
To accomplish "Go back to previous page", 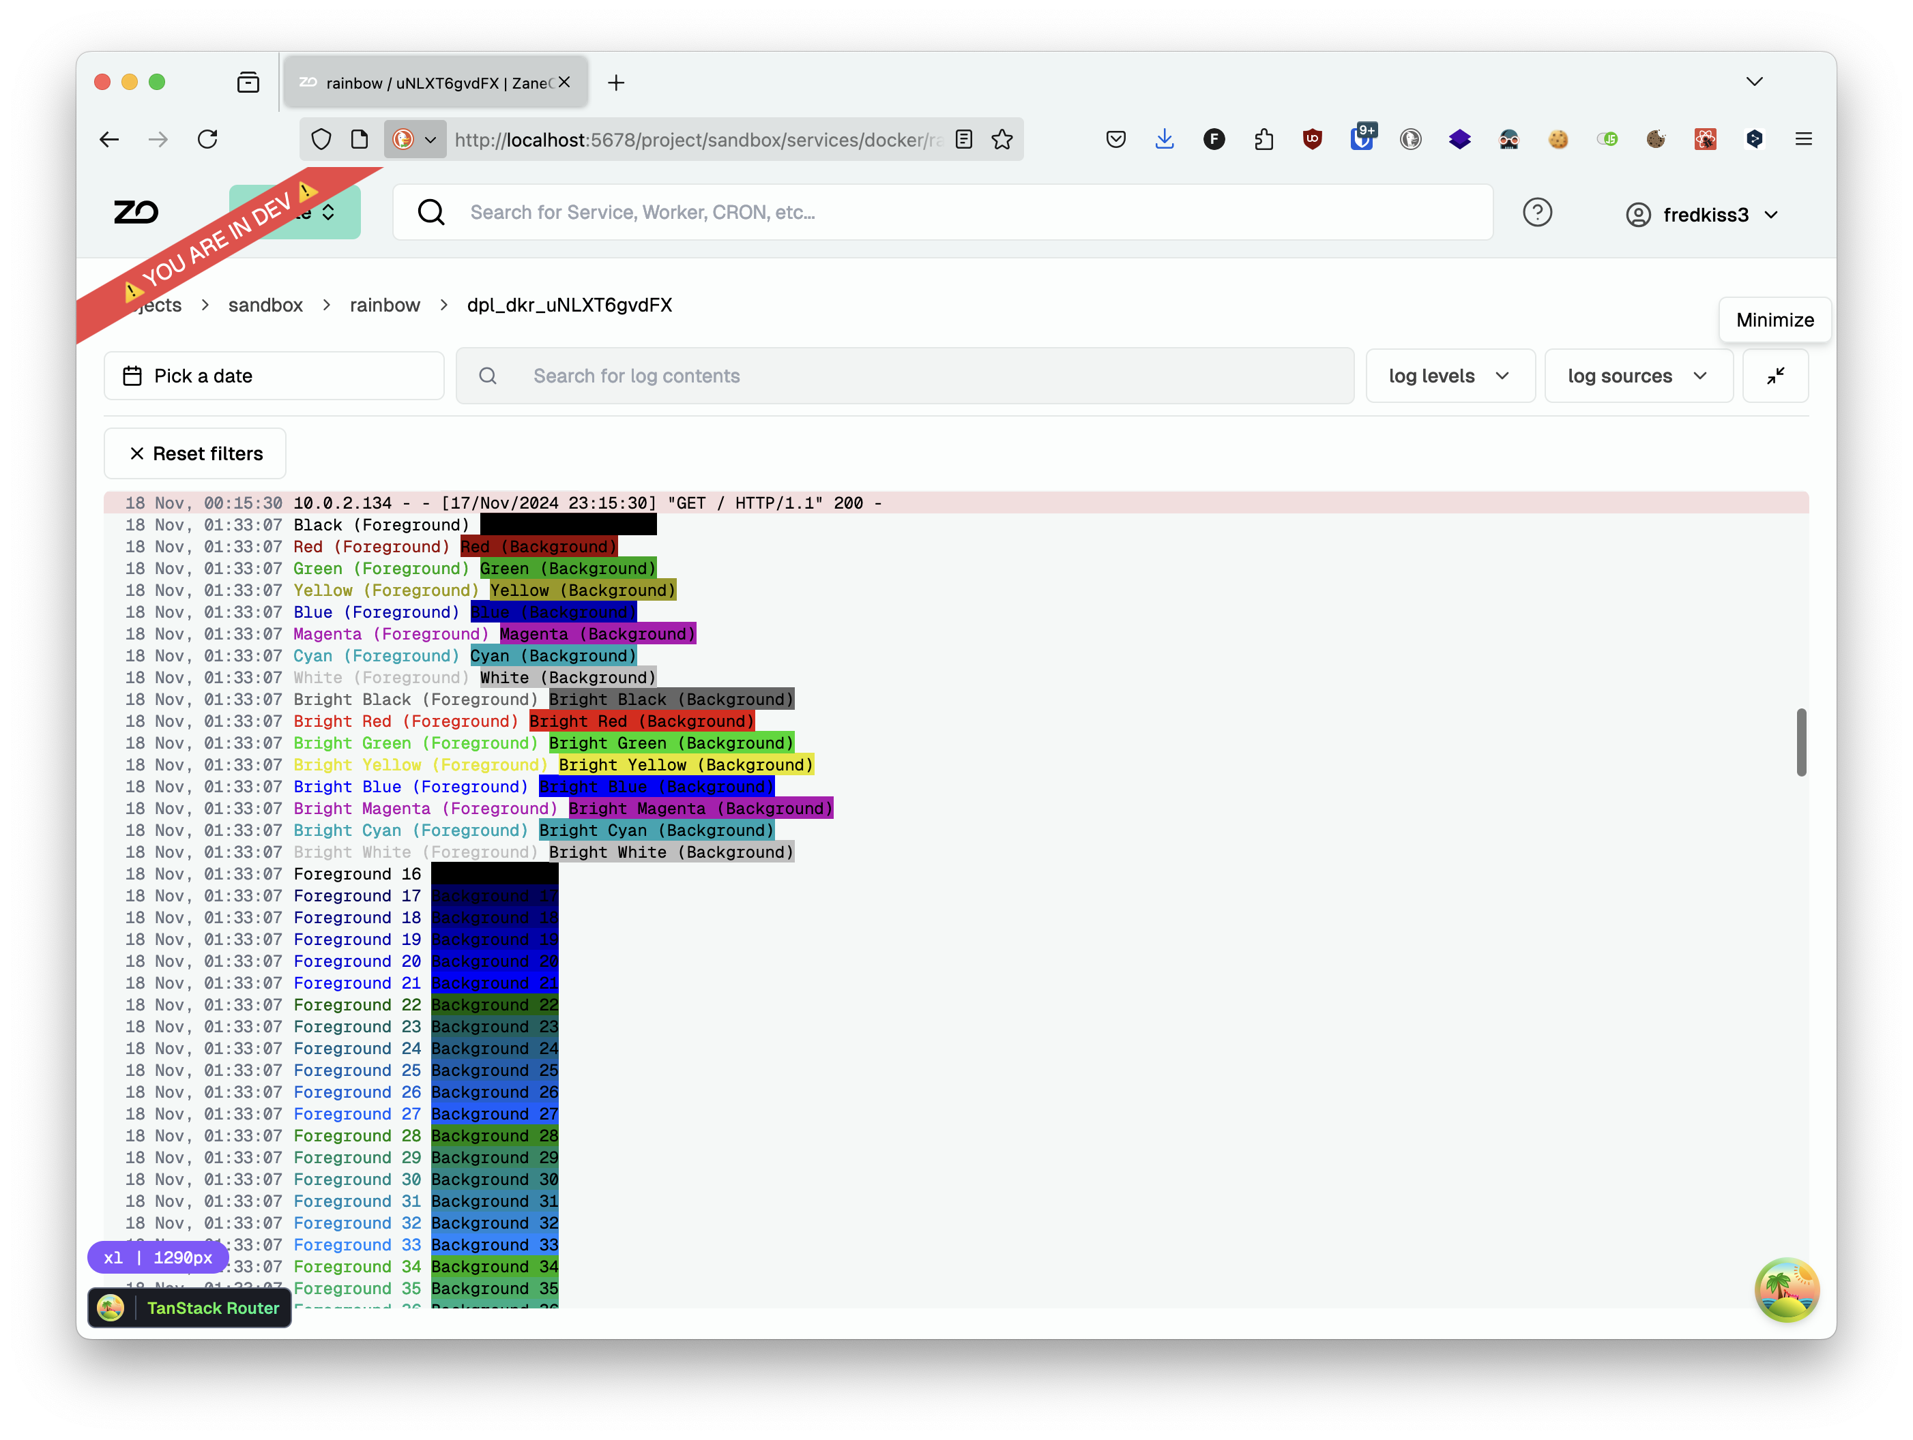I will (x=109, y=139).
